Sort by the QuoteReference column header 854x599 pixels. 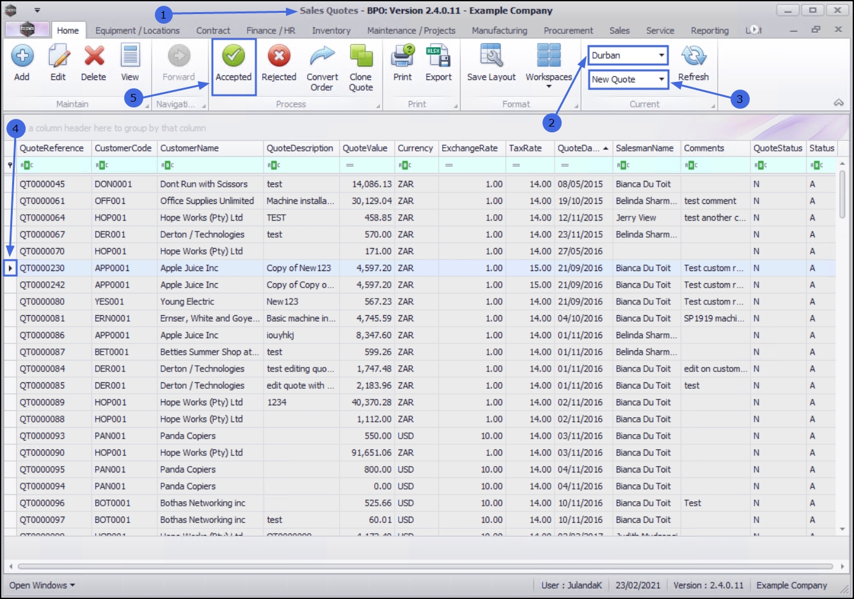tap(54, 148)
